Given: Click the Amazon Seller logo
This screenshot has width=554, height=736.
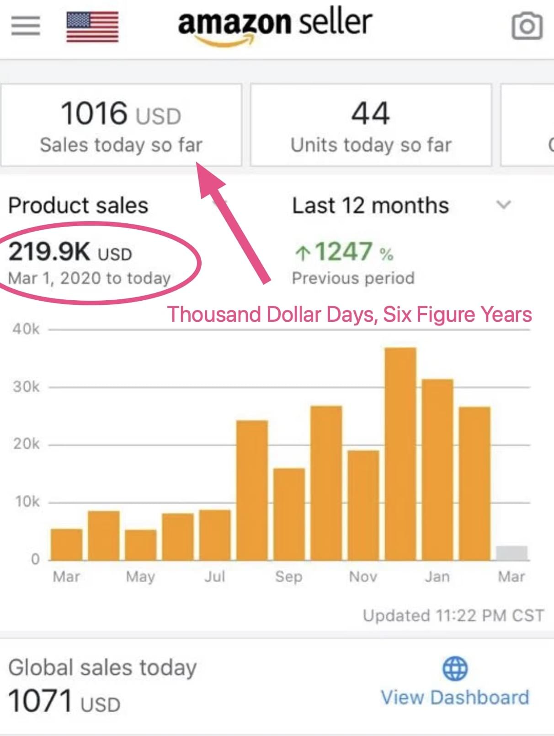Looking at the screenshot, I should pos(275,27).
